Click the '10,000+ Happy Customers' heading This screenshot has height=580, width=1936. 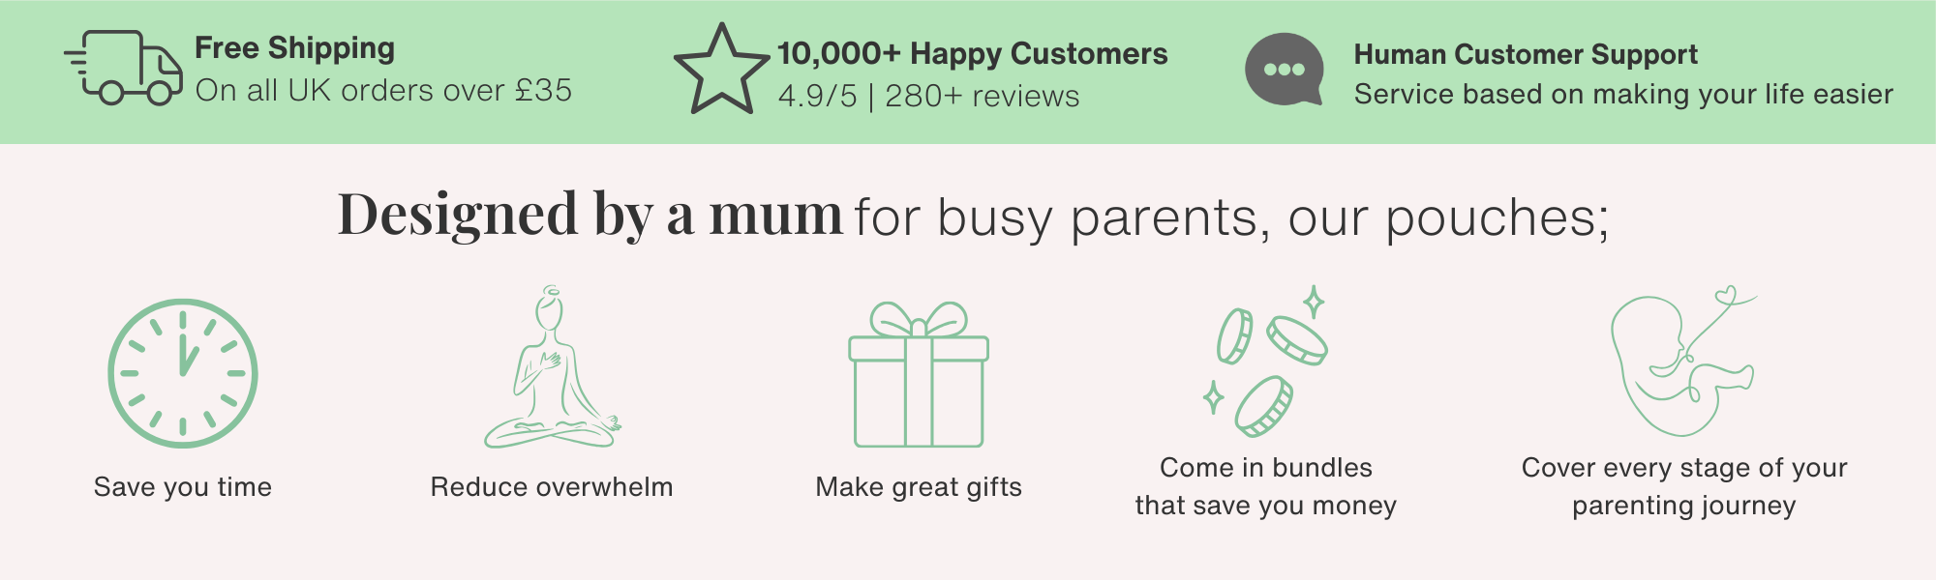click(x=972, y=54)
